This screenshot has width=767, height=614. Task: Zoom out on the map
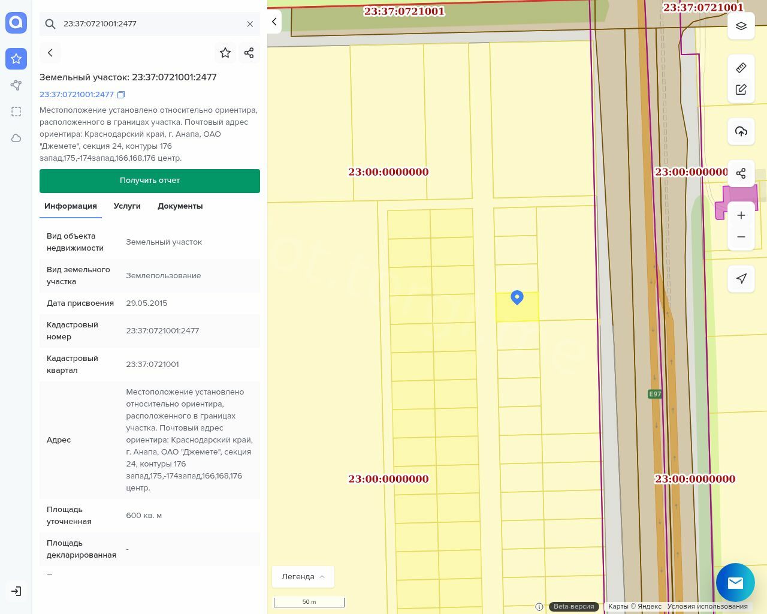point(741,237)
